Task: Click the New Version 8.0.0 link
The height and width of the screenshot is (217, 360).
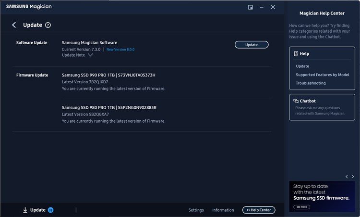Action: pyautogui.click(x=120, y=50)
